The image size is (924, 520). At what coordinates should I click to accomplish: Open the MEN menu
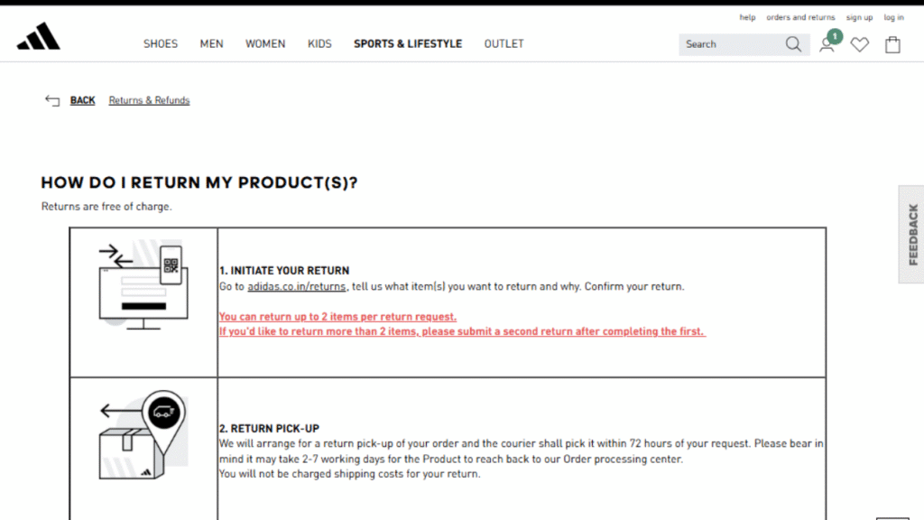[211, 44]
